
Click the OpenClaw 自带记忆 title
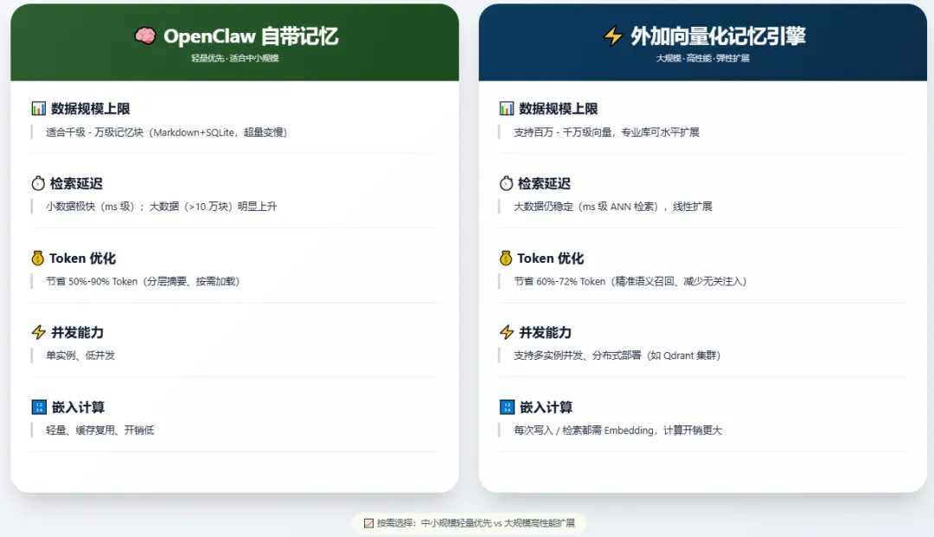tap(251, 36)
